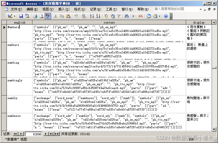Viewport: 218px width, 143px height.
Task: Copy the selected content
Action: point(62,16)
